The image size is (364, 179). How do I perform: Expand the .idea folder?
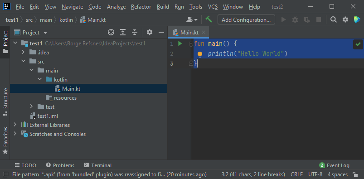point(23,52)
